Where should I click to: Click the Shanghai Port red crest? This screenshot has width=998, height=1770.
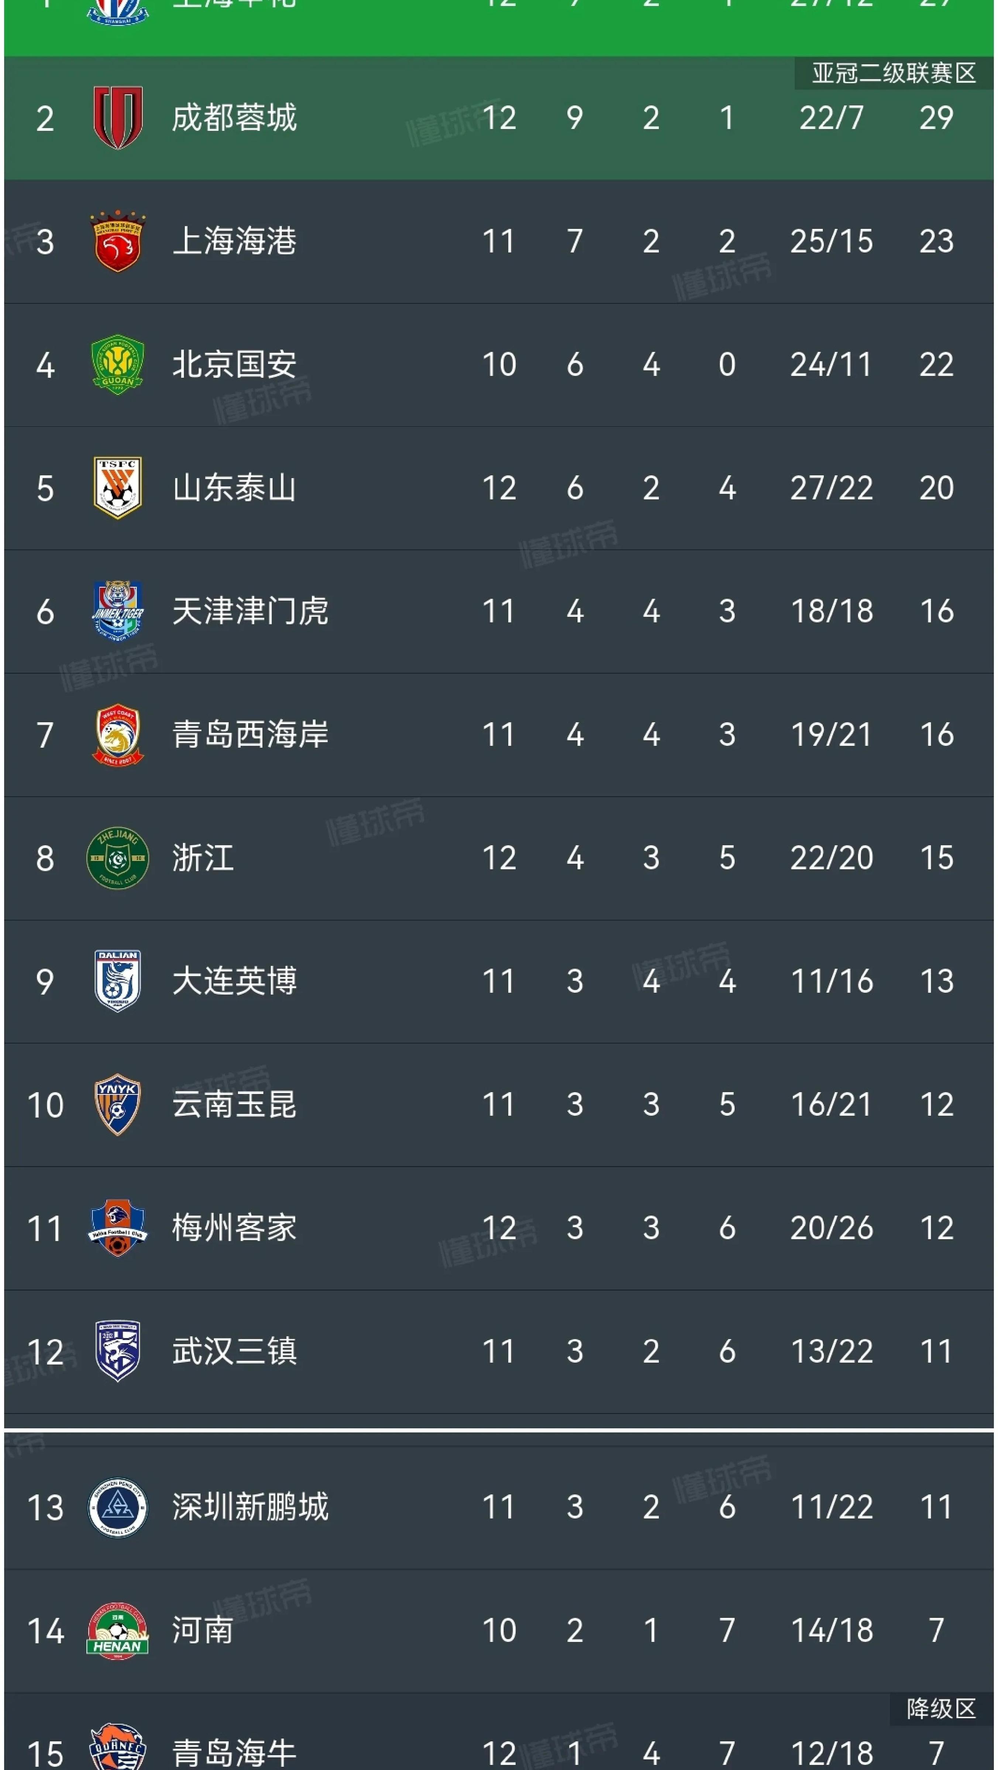point(117,241)
